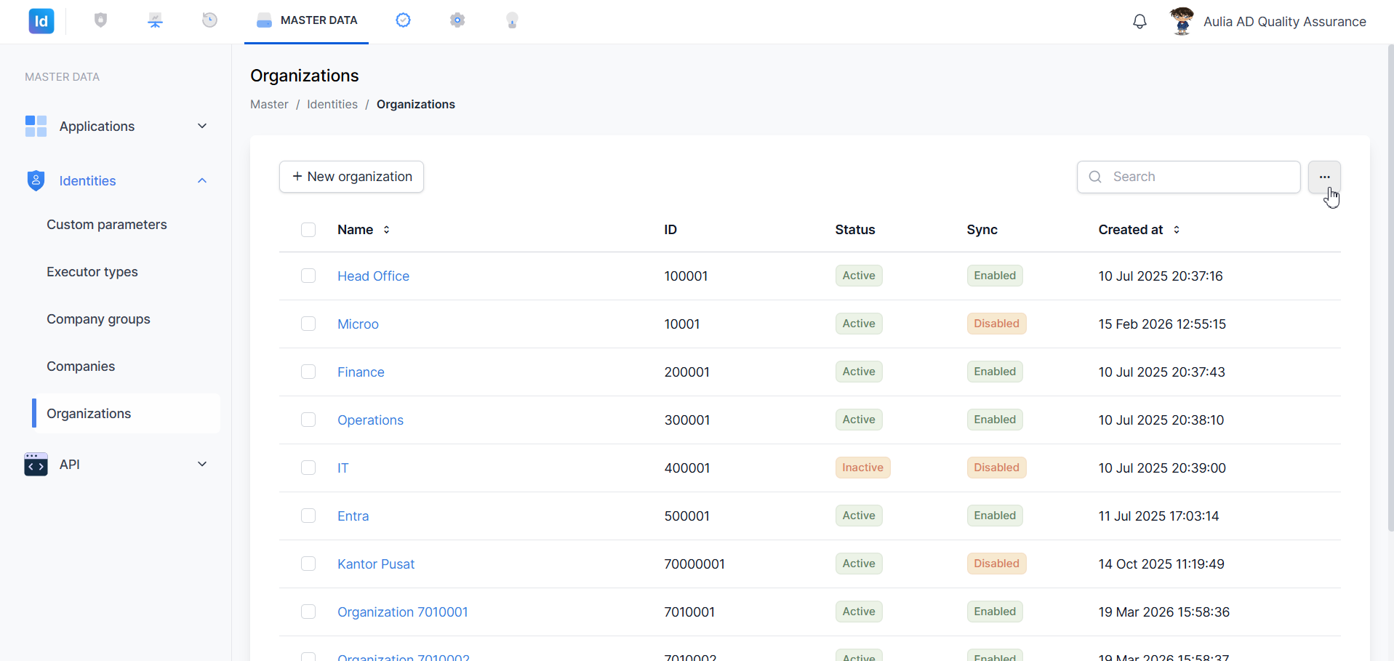Open Companies in sidebar
This screenshot has width=1394, height=661.
pos(81,366)
